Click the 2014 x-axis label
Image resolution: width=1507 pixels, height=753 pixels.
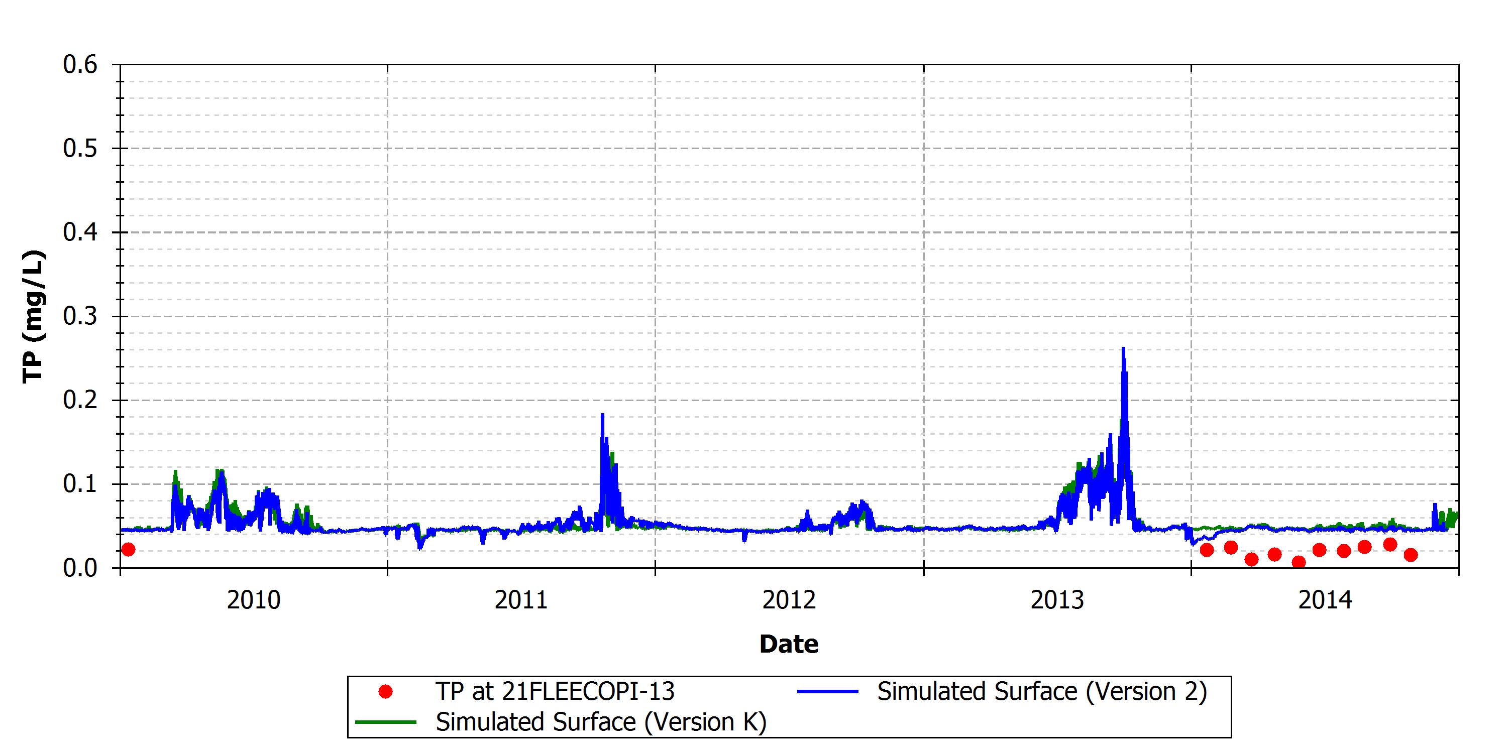pos(1325,600)
